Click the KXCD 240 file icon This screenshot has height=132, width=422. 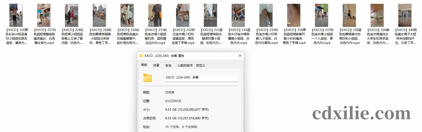tap(405, 15)
